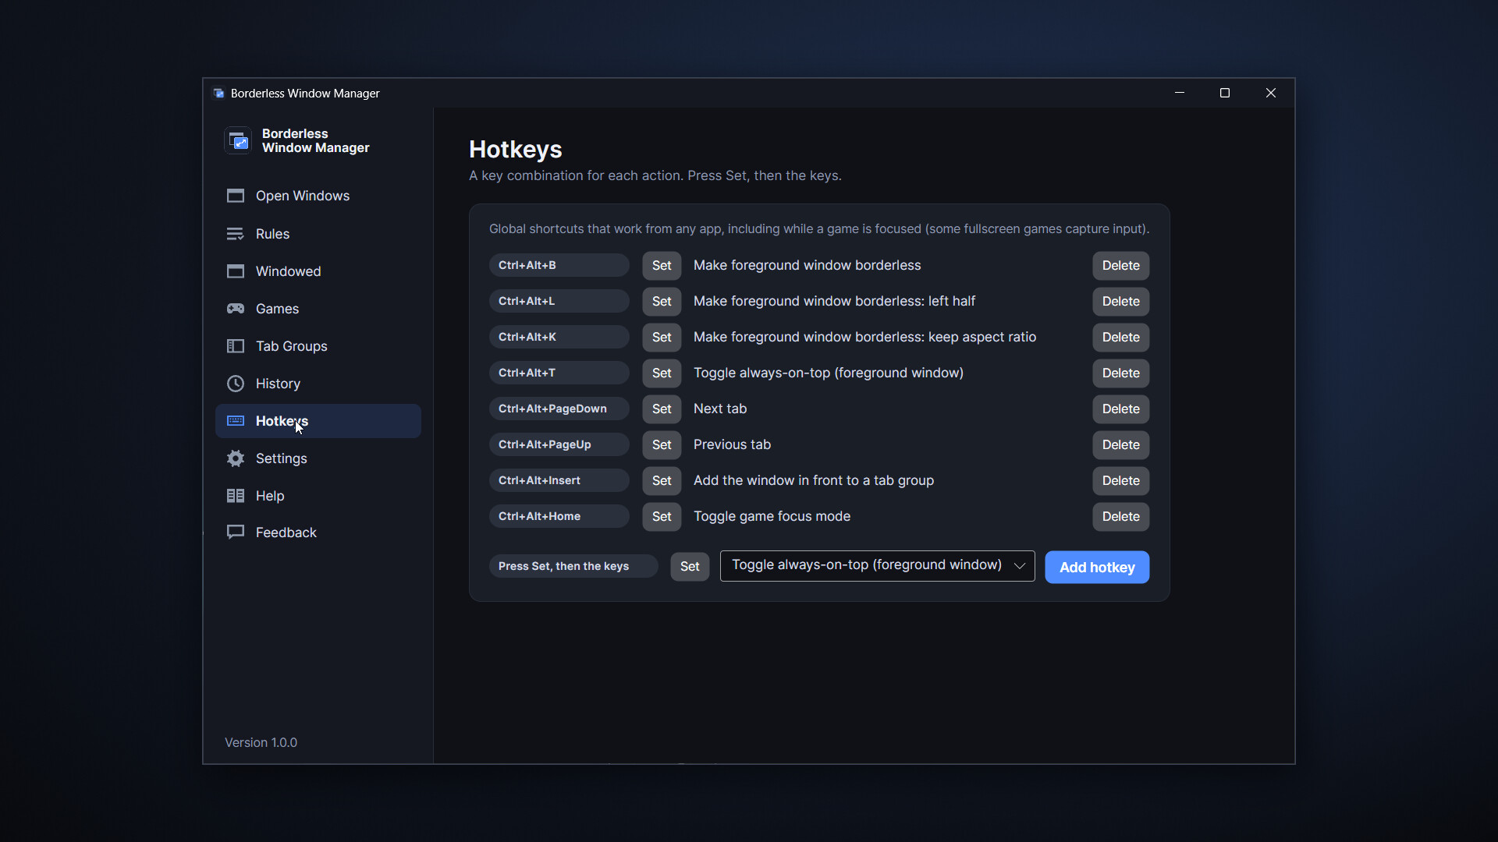The height and width of the screenshot is (842, 1498).
Task: Click the Press Set, then the keys field
Action: click(573, 567)
